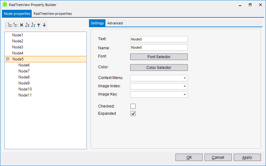This screenshot has width=266, height=166.
Task: Uncheck the Expanded checkbox
Action: 133,114
